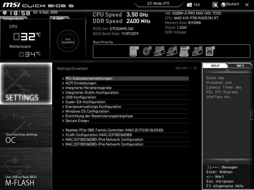Close the BIOS with the X icon
Viewport: 254px width, 190px height.
[247, 5]
